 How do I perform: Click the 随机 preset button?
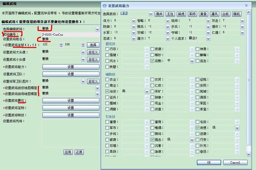(237, 14)
